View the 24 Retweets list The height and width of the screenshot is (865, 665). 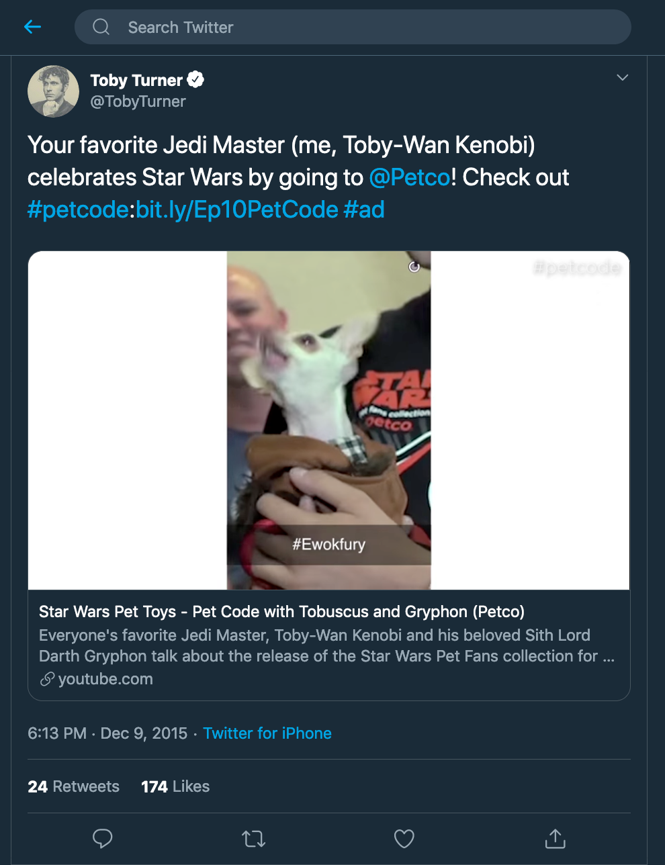[74, 786]
